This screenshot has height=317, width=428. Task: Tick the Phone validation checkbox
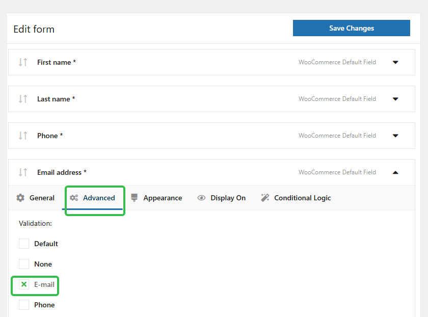pos(24,305)
